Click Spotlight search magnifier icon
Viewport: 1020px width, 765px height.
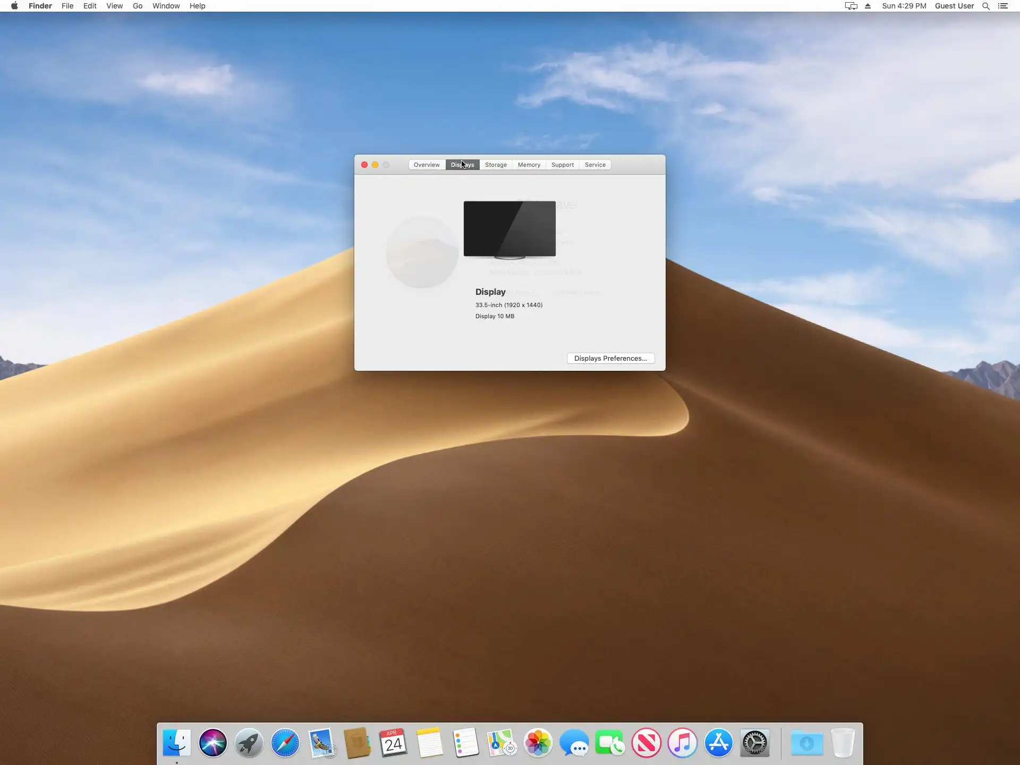[x=986, y=6]
